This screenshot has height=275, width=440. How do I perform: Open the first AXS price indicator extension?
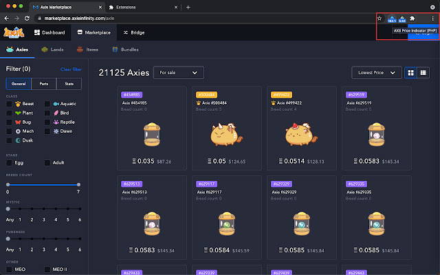[392, 19]
